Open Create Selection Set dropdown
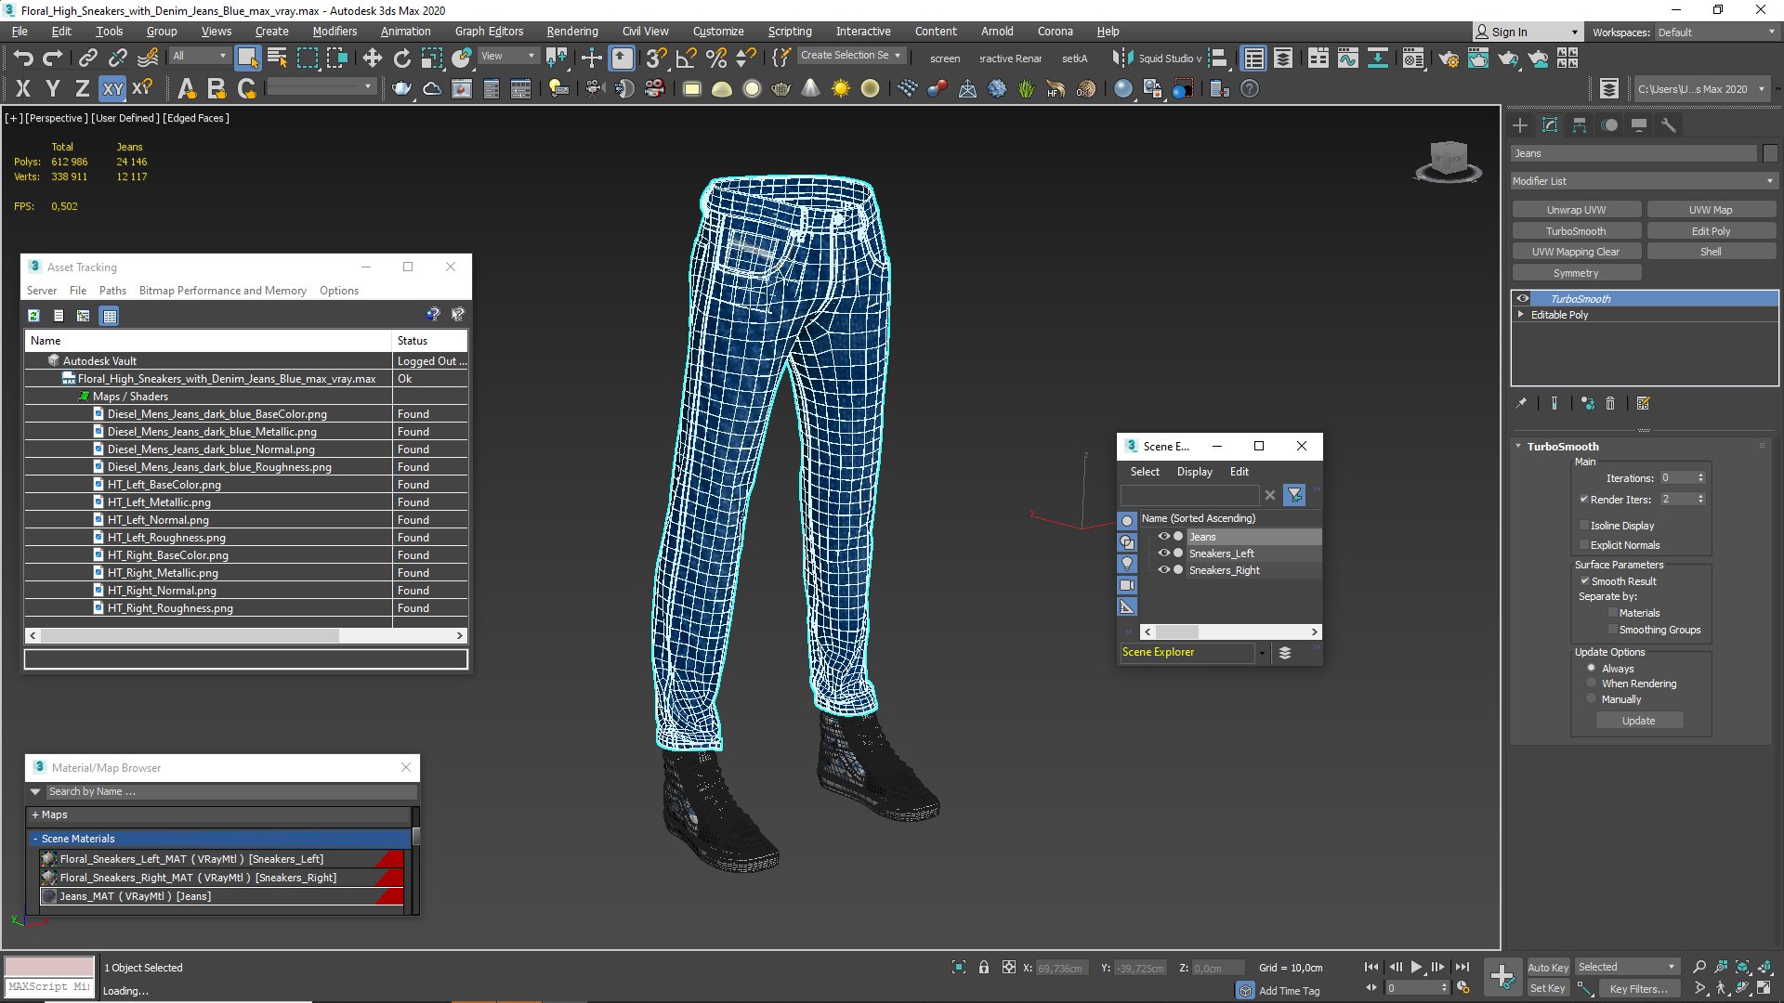Image resolution: width=1784 pixels, height=1003 pixels. [x=851, y=56]
